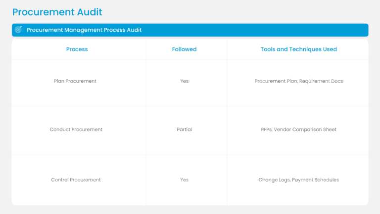This screenshot has width=380, height=214.
Task: Click 'Procurement Management Process Audit' banner text
Action: click(84, 30)
